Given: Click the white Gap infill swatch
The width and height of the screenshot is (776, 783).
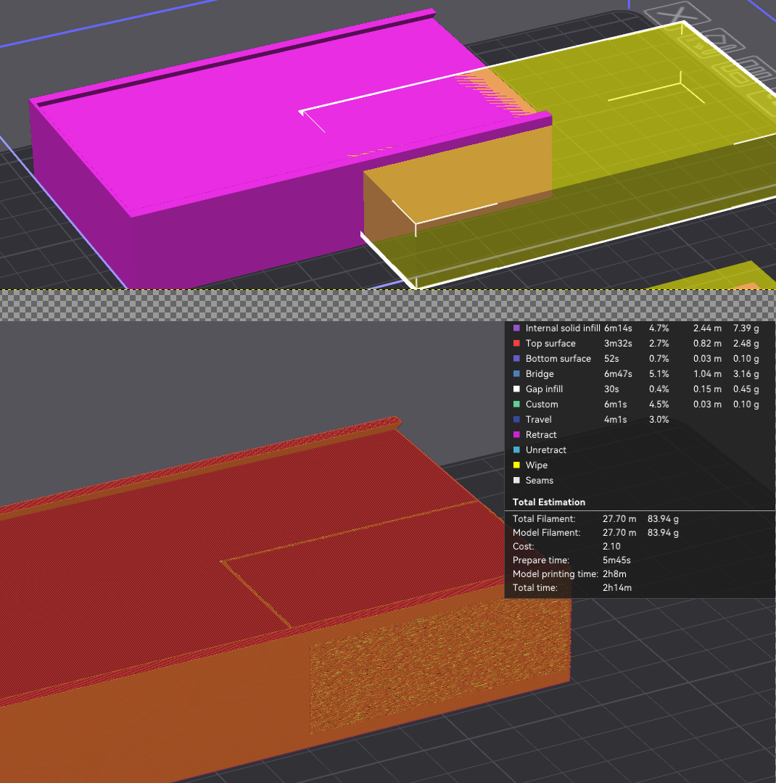Looking at the screenshot, I should click(x=516, y=389).
